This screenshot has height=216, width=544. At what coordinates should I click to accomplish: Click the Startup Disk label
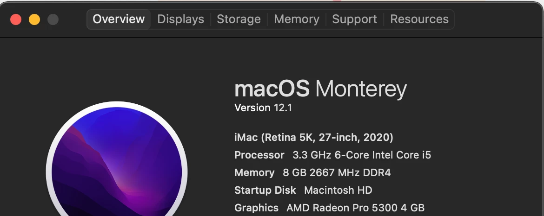point(265,190)
